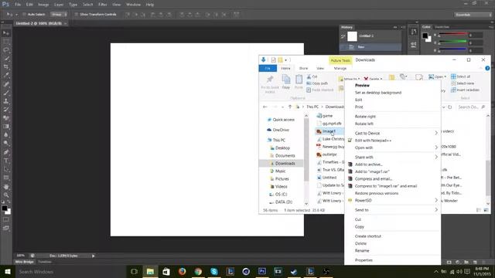Select the Clone Stamp tool
Screen dimensions: 495x278
coord(6,101)
